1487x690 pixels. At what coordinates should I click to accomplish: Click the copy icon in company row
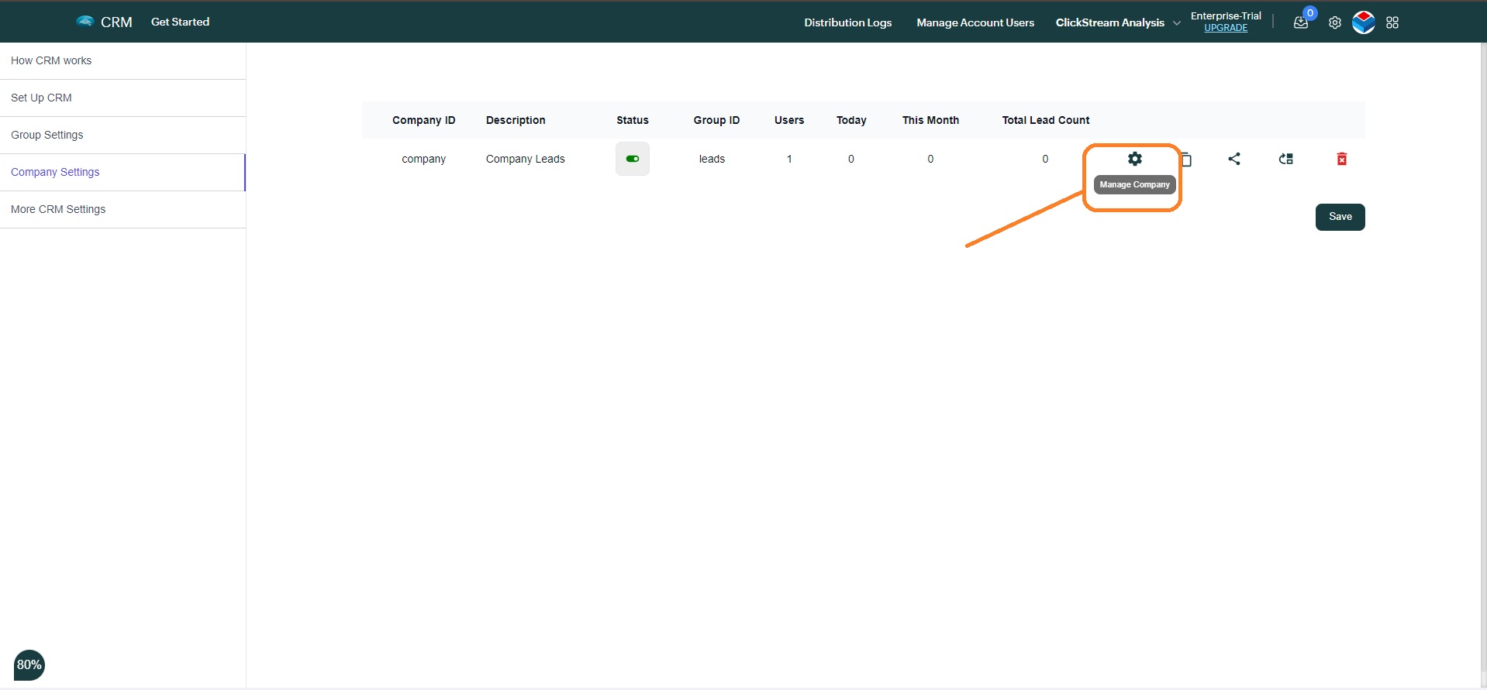pos(1186,160)
